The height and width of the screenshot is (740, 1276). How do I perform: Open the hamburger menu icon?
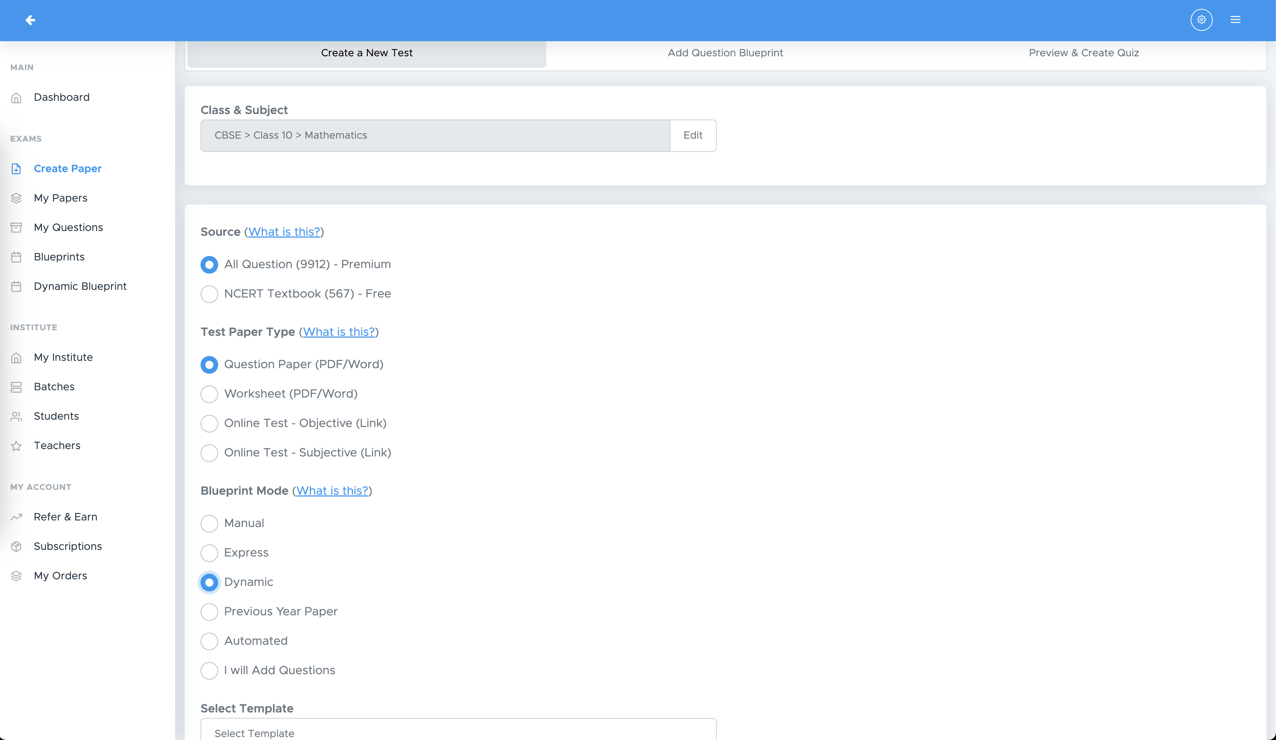pyautogui.click(x=1235, y=20)
